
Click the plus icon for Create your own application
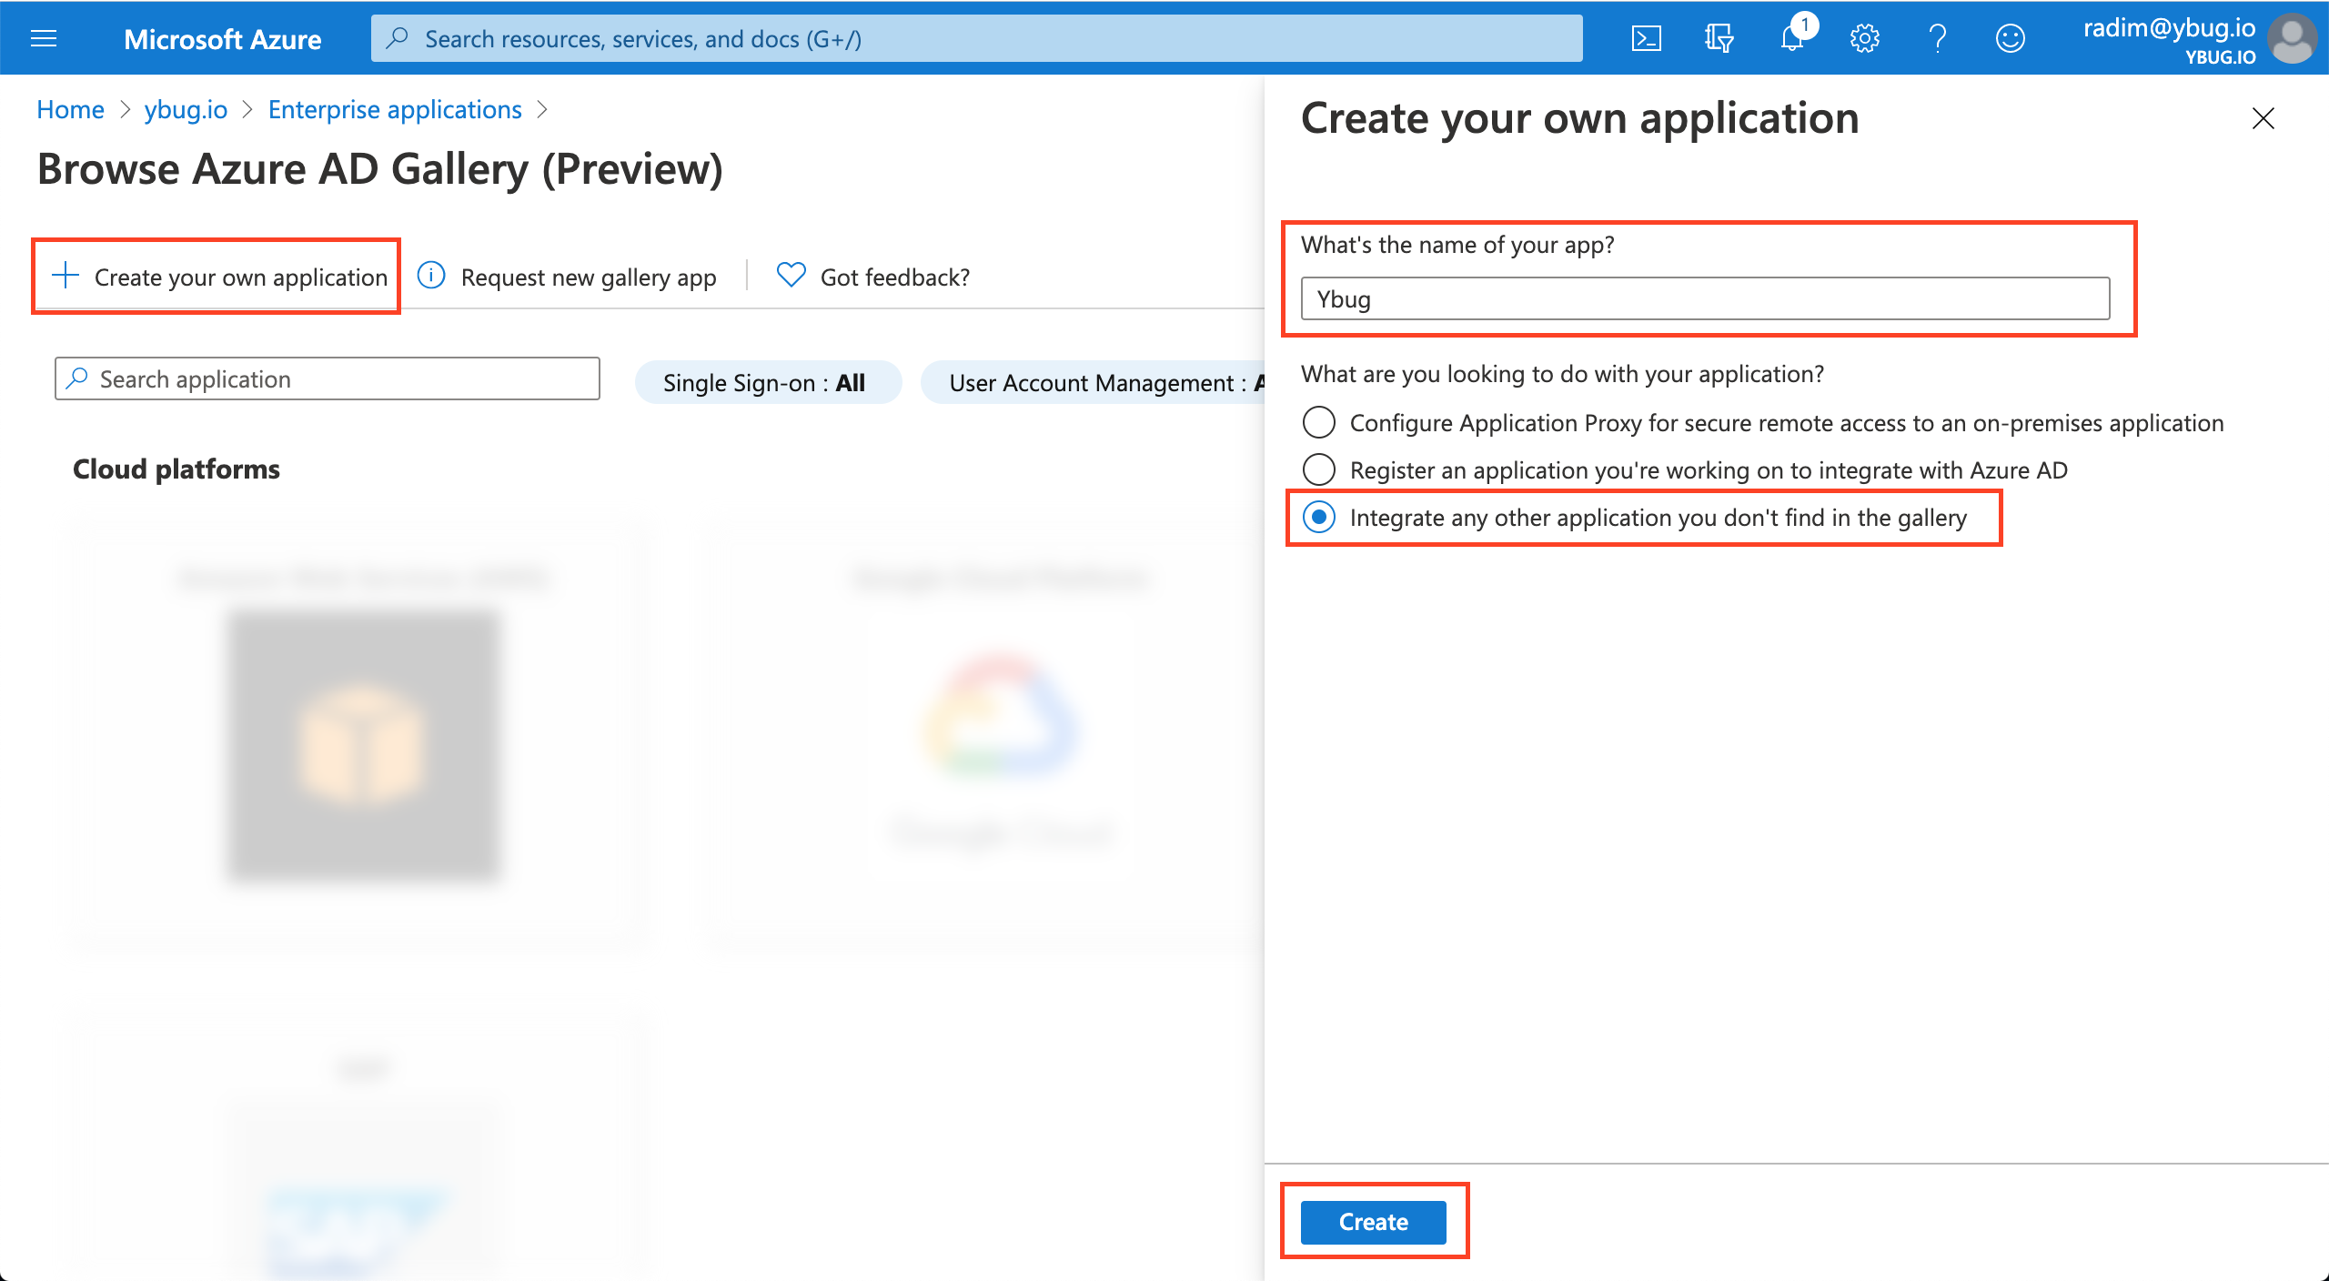tap(66, 275)
